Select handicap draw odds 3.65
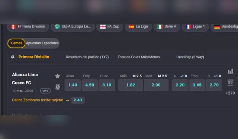 (x=197, y=85)
